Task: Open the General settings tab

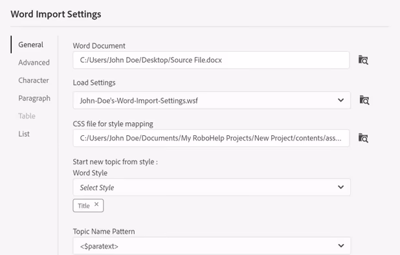Action: [31, 45]
